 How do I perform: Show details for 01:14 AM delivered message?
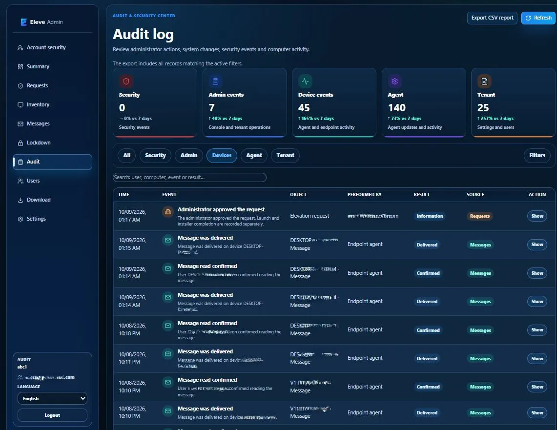pos(537,302)
